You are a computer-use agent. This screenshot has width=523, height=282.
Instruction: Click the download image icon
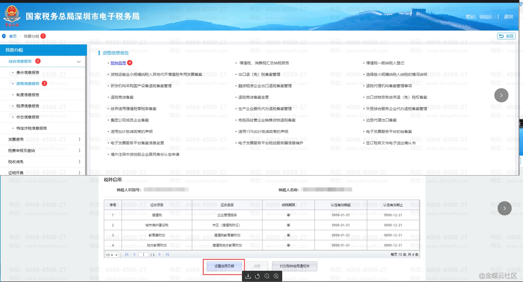248,276
